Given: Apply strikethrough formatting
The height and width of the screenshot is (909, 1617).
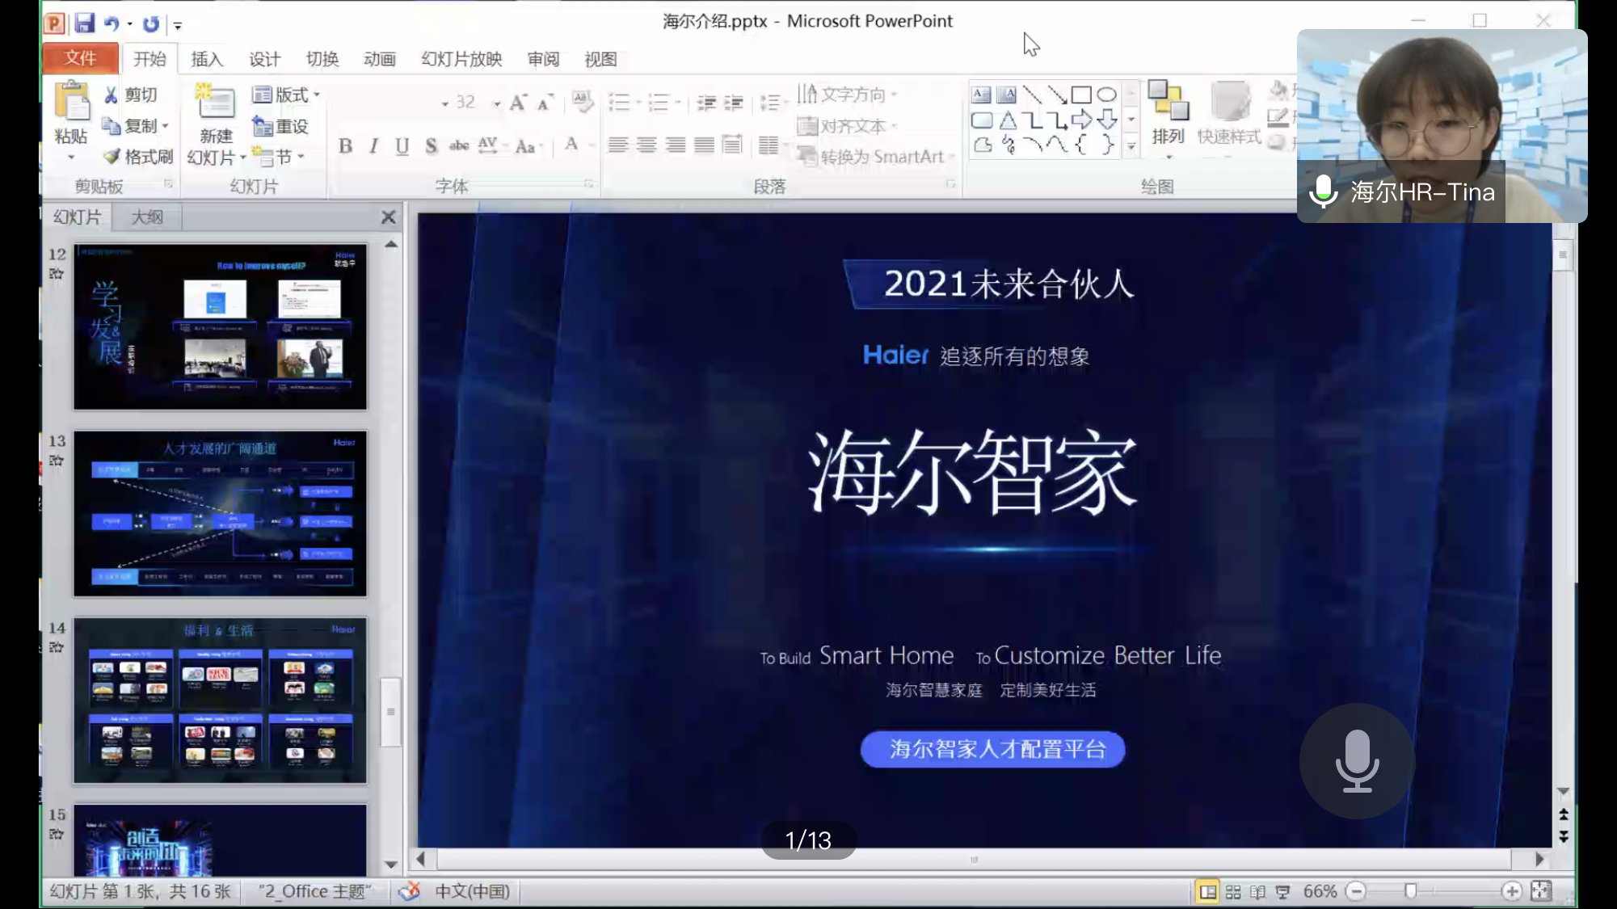Looking at the screenshot, I should [459, 146].
